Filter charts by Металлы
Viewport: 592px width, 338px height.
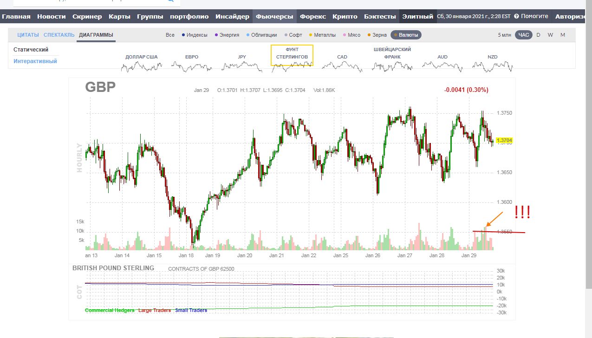coord(322,35)
